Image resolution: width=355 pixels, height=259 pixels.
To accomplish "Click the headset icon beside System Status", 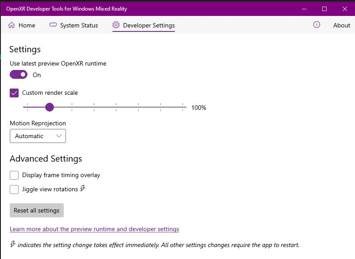I will pyautogui.click(x=53, y=25).
